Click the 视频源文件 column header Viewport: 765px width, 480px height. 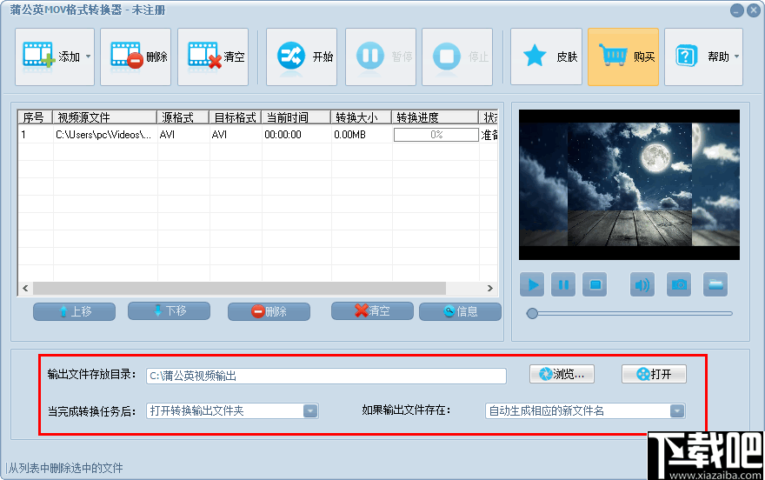click(104, 117)
